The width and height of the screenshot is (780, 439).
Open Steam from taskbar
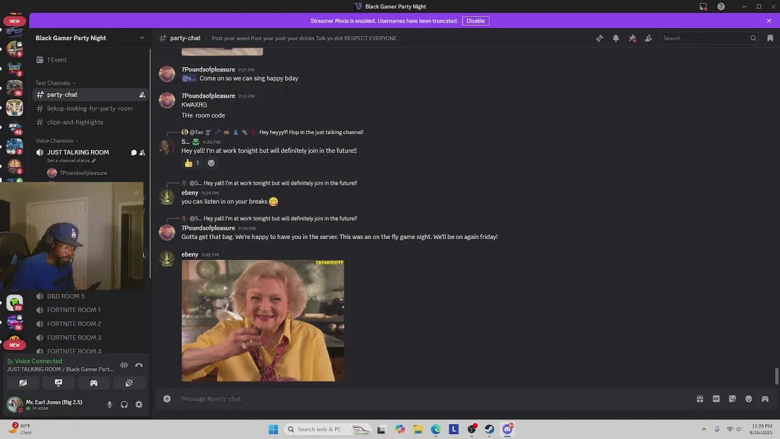pyautogui.click(x=489, y=429)
